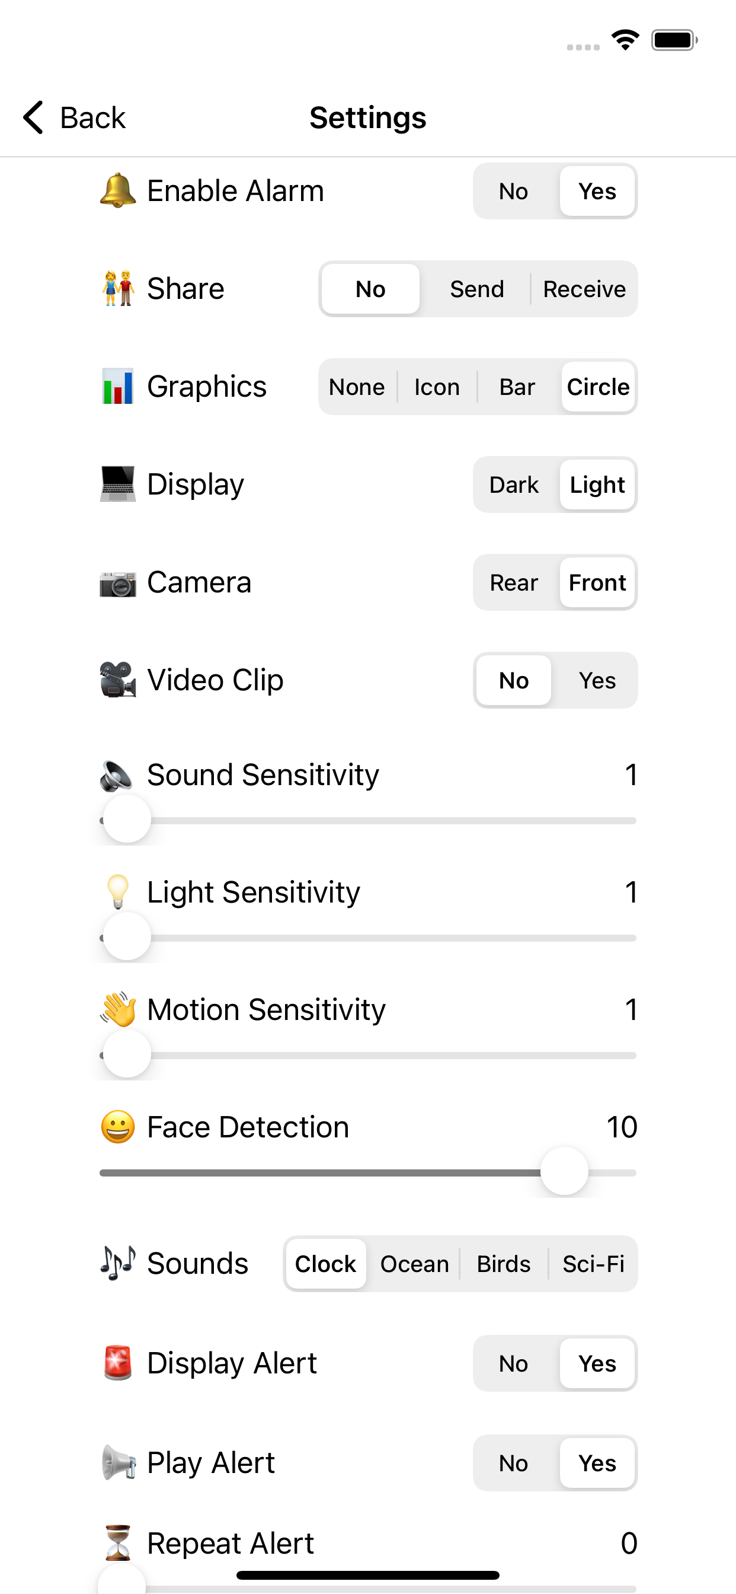Choose Receive in the Share options
Viewport: 736px width, 1594px height.
584,289
